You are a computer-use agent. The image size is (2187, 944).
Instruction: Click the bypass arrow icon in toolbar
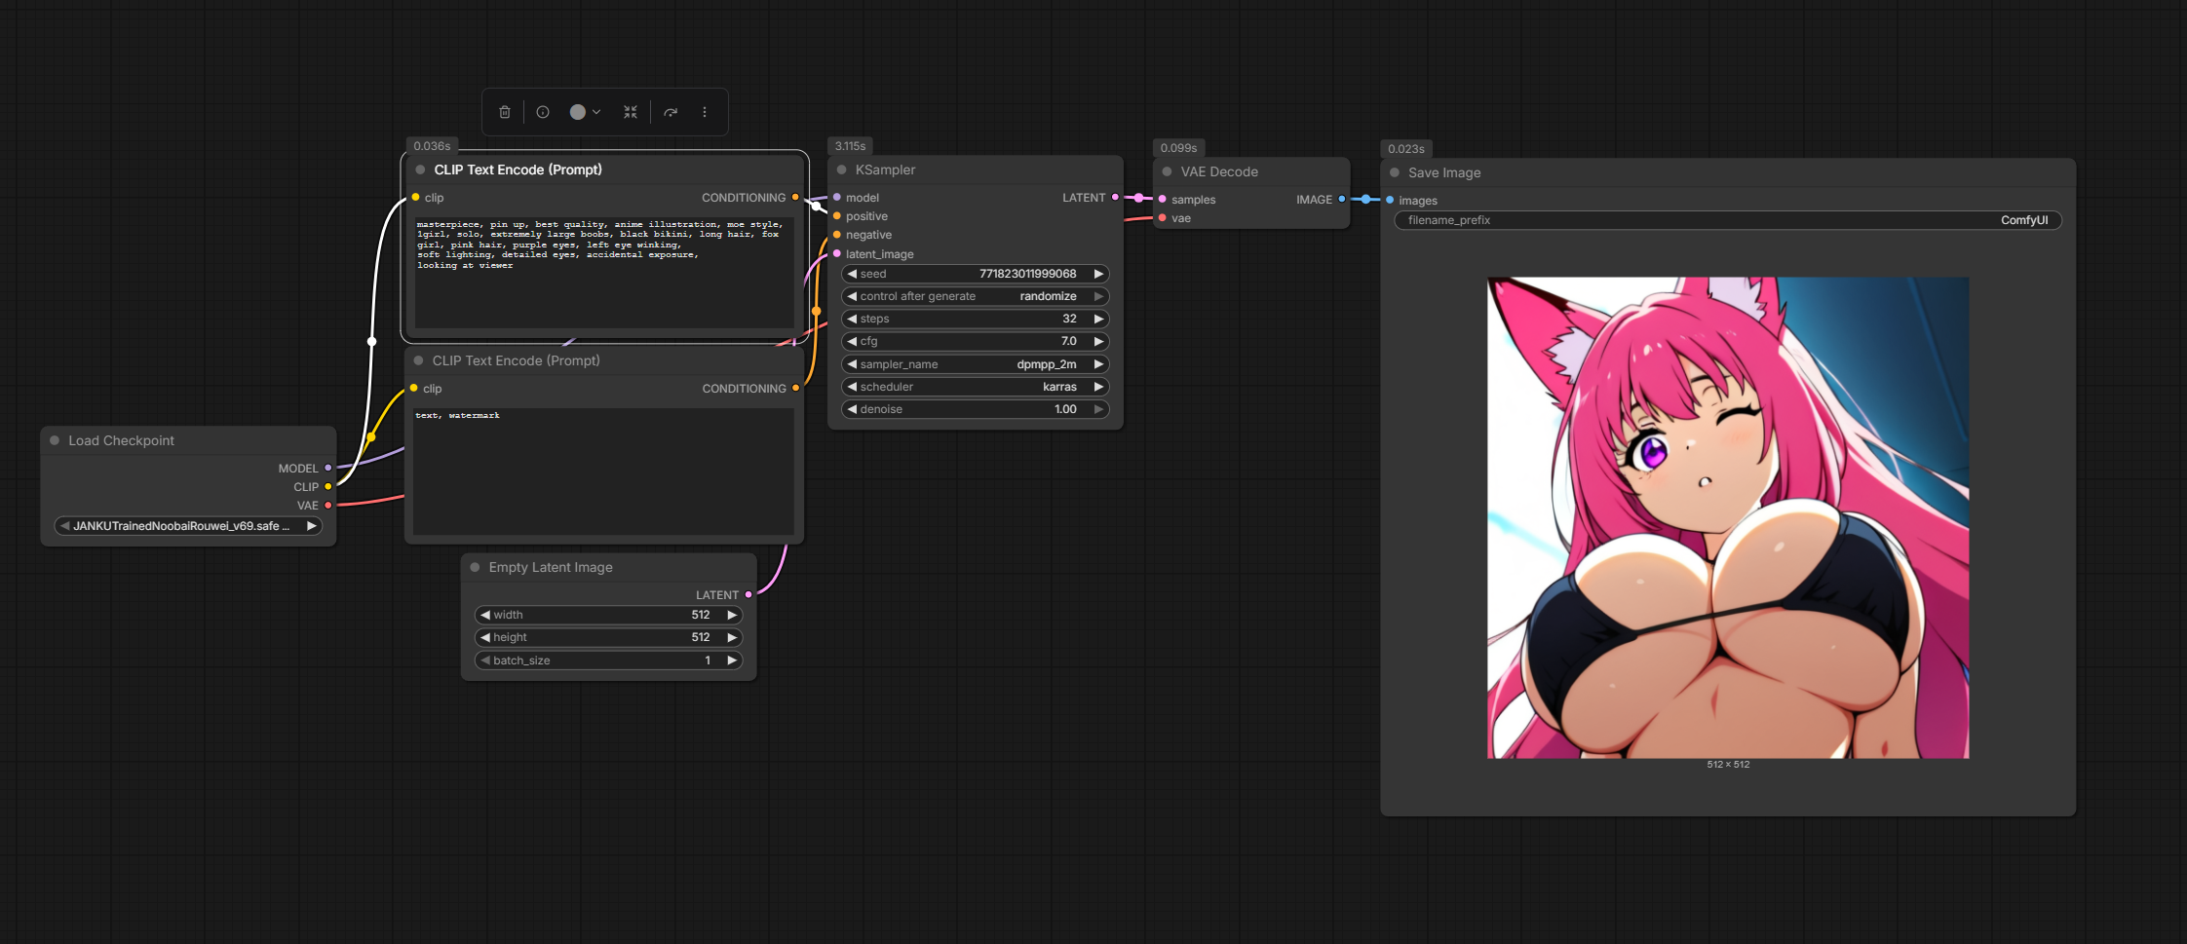671,112
